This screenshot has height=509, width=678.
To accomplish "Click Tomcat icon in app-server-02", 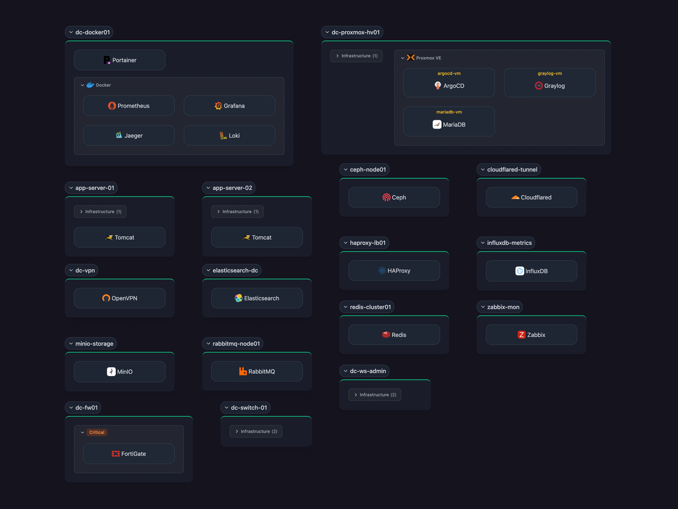I will pos(246,238).
